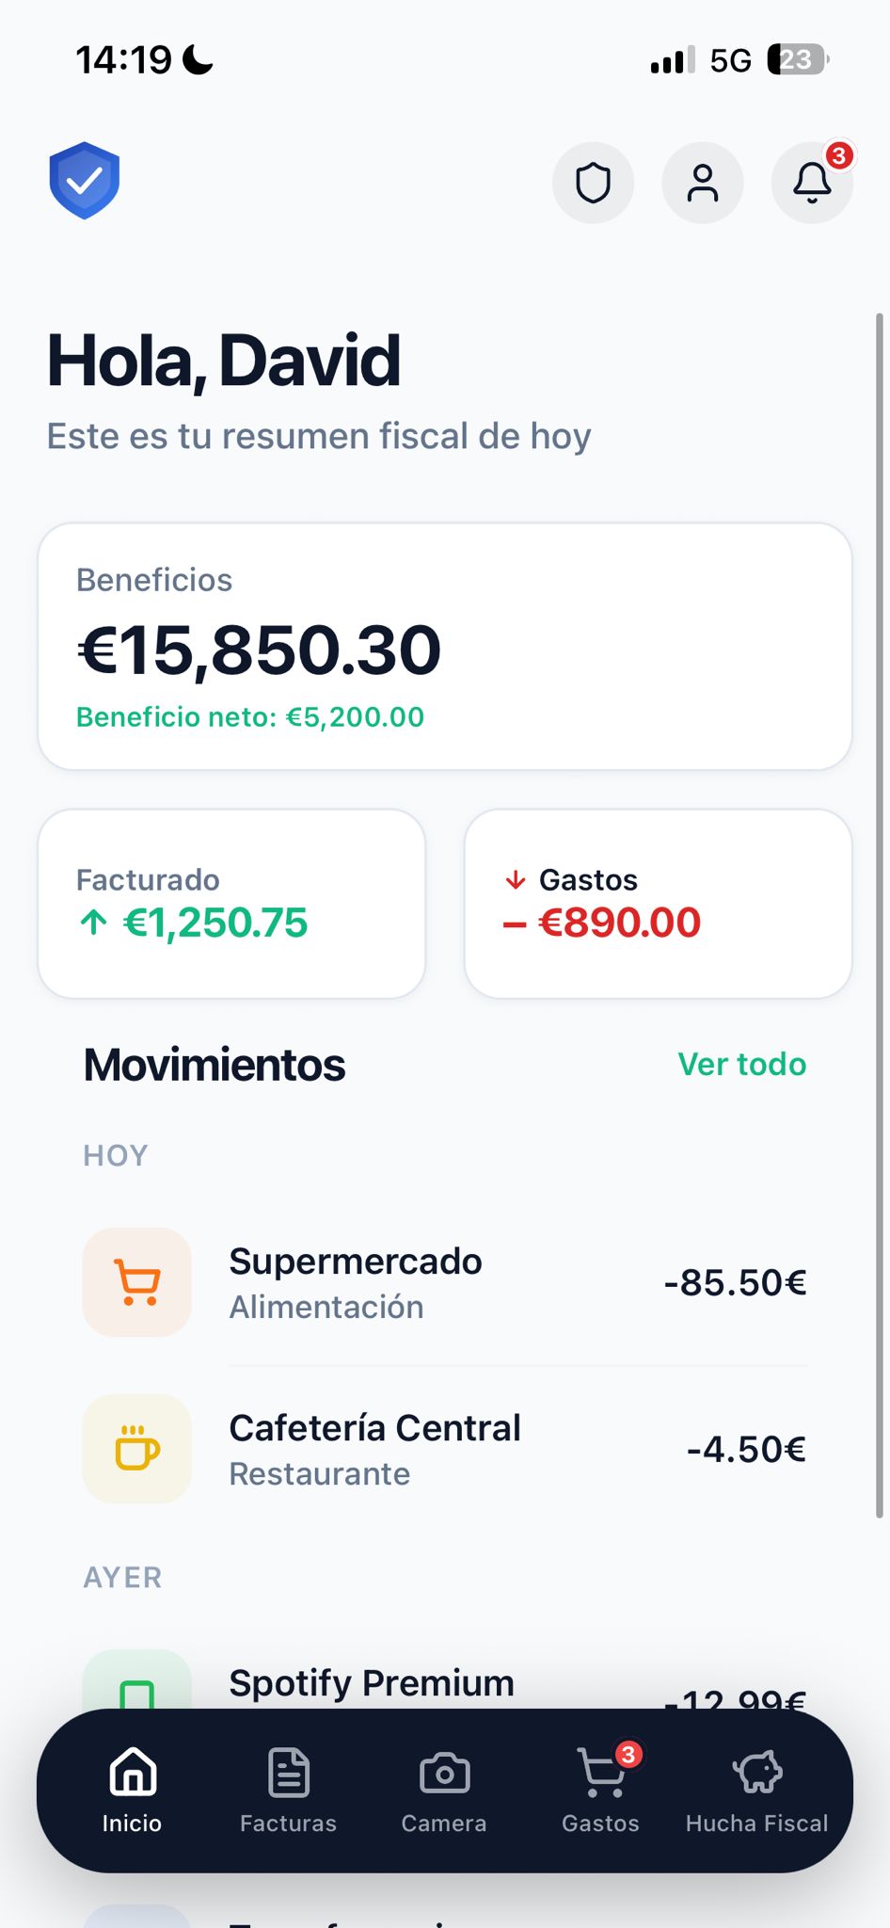Open the Beneficios summary card
Viewport: 890px width, 1928px height.
tap(444, 647)
